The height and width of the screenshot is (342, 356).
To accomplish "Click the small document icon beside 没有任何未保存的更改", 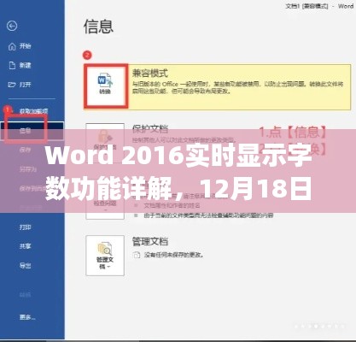I will [137, 255].
